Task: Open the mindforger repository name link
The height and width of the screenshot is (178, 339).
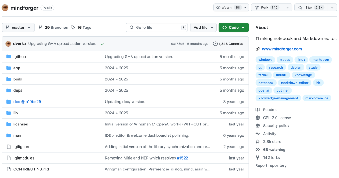Action: pyautogui.click(x=24, y=8)
